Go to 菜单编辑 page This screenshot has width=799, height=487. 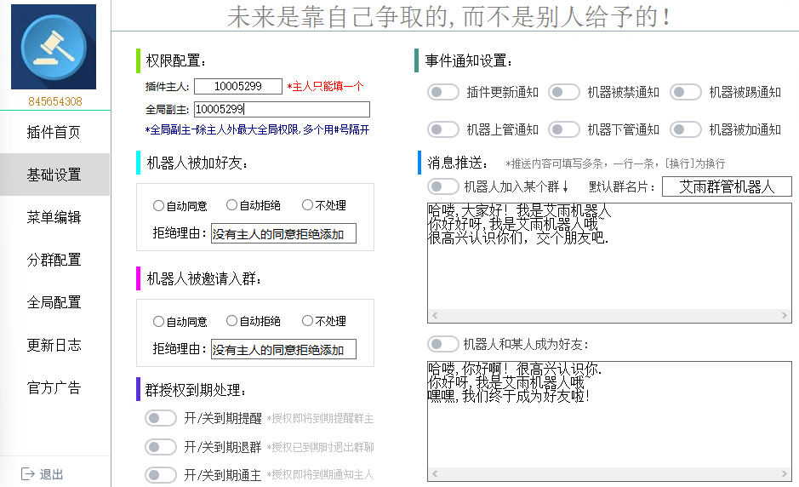click(54, 217)
